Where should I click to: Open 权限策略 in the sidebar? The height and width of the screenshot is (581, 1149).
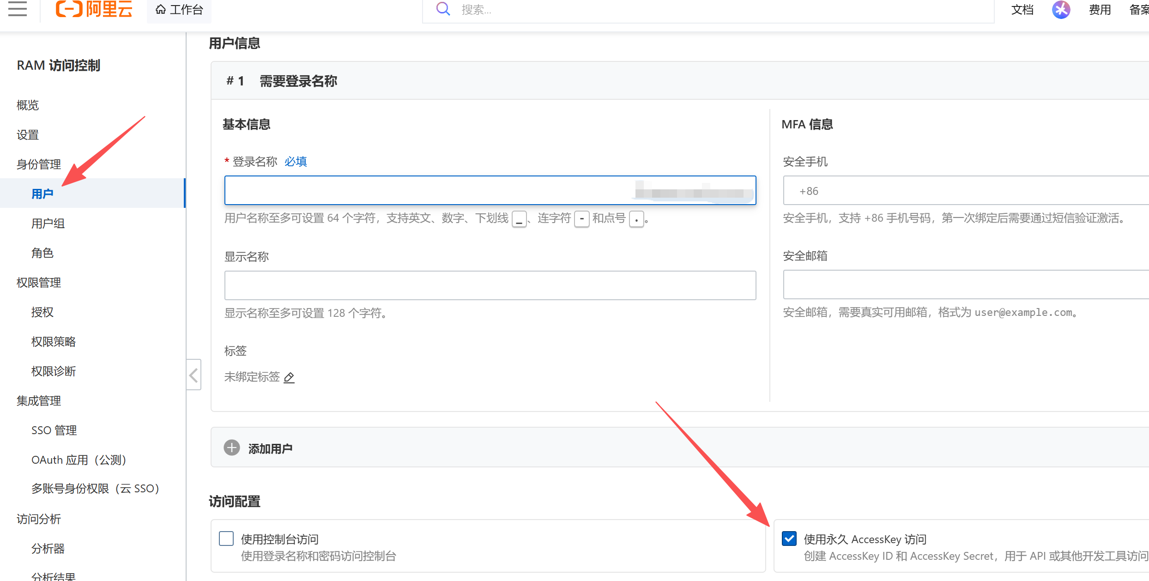[54, 341]
